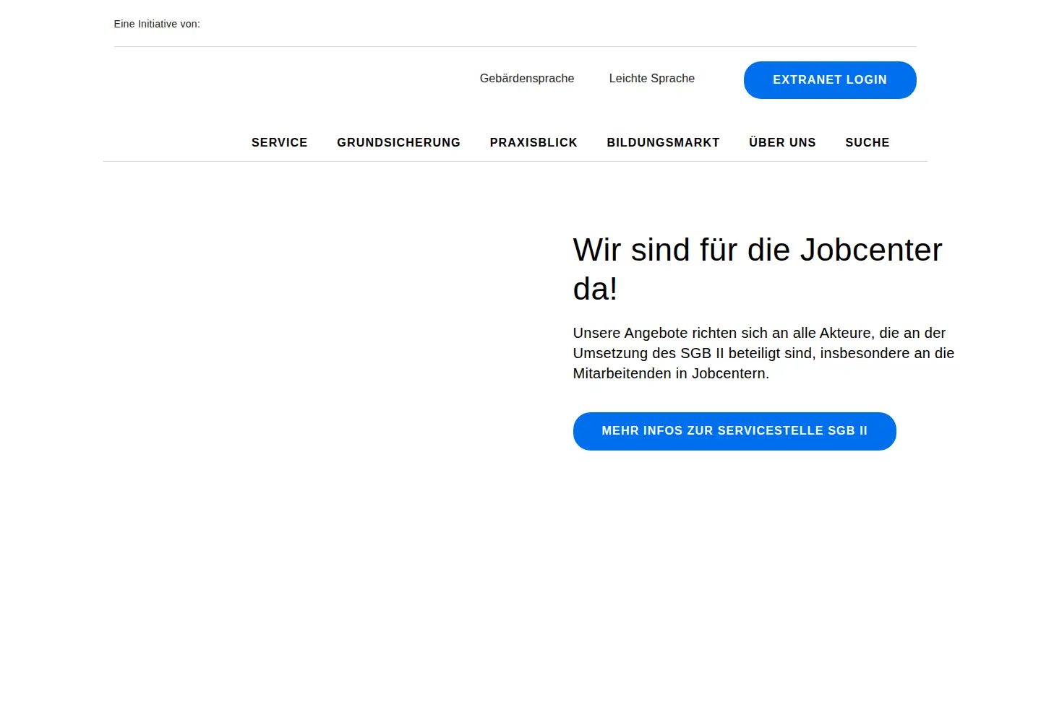
Task: Go to Über Uns
Action: coord(782,142)
